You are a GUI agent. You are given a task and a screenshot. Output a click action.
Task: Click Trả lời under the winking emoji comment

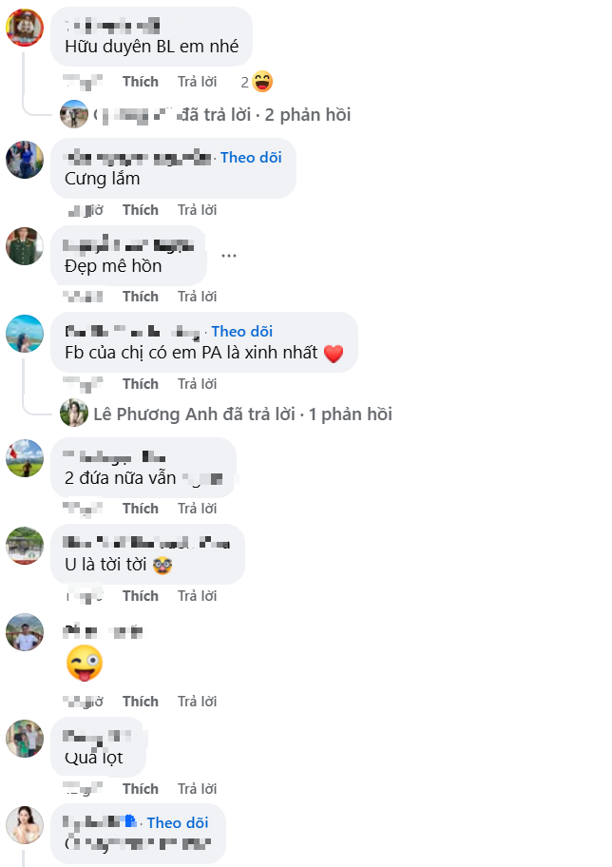198,702
